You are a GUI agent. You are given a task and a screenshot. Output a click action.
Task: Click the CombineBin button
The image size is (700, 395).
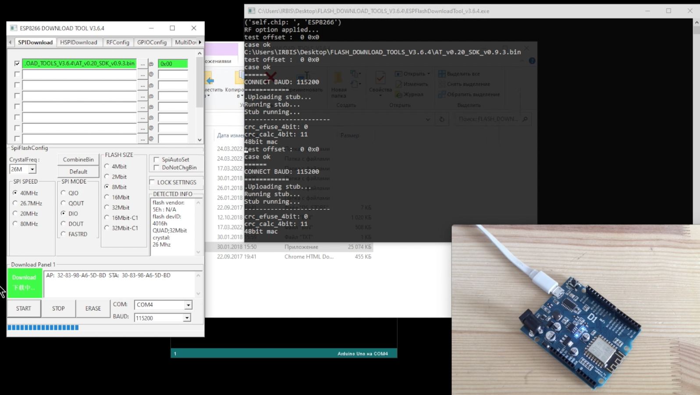[78, 160]
